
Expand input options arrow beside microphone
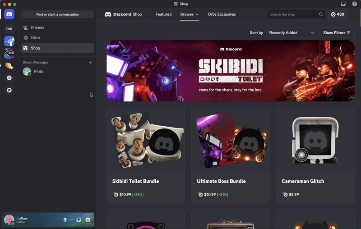pos(71,220)
